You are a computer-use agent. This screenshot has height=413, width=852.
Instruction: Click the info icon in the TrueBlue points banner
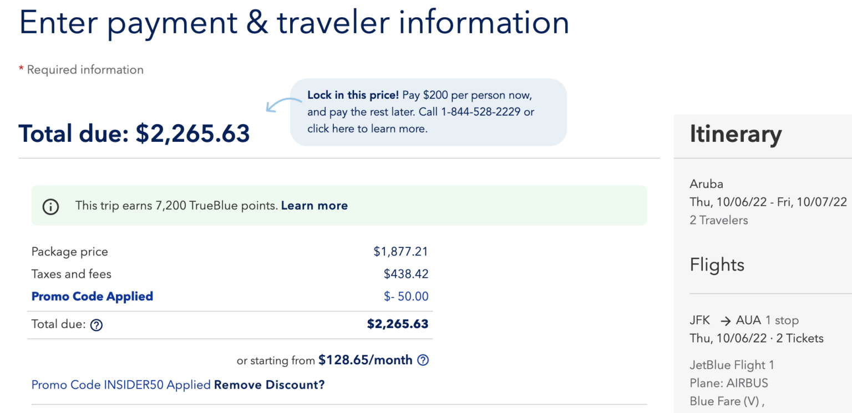coord(50,206)
